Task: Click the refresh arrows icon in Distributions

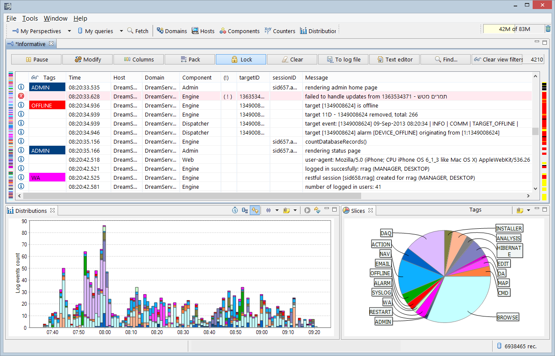Action: [317, 210]
